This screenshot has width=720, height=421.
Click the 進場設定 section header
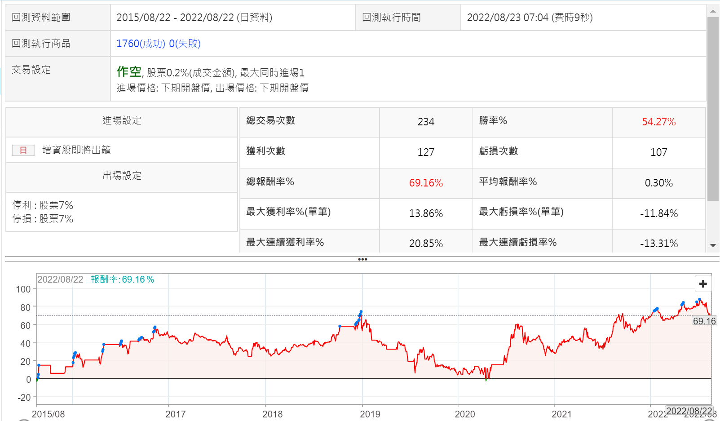point(122,120)
